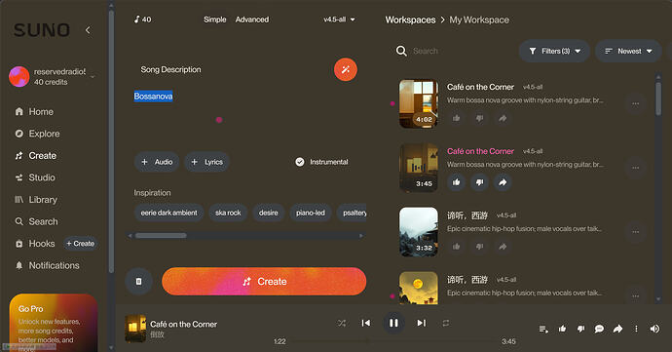The image size is (672, 352).
Task: Open Hooks in the sidebar
Action: click(35, 244)
